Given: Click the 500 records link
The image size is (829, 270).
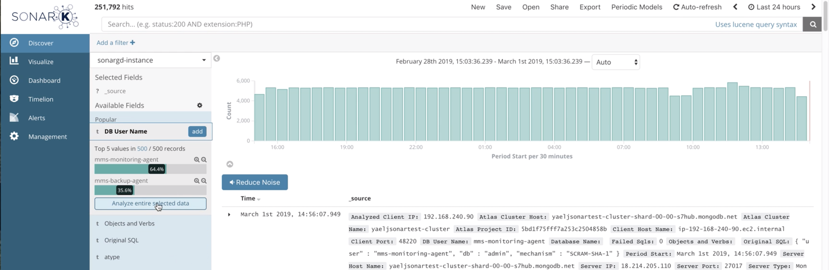Looking at the screenshot, I should pyautogui.click(x=142, y=148).
